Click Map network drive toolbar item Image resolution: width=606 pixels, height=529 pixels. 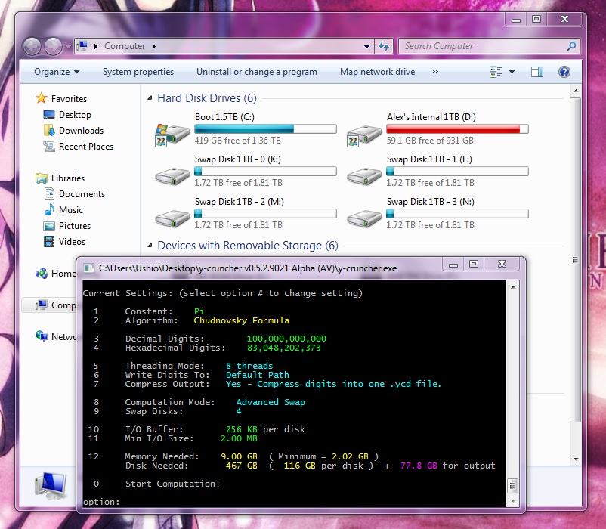pyautogui.click(x=377, y=72)
